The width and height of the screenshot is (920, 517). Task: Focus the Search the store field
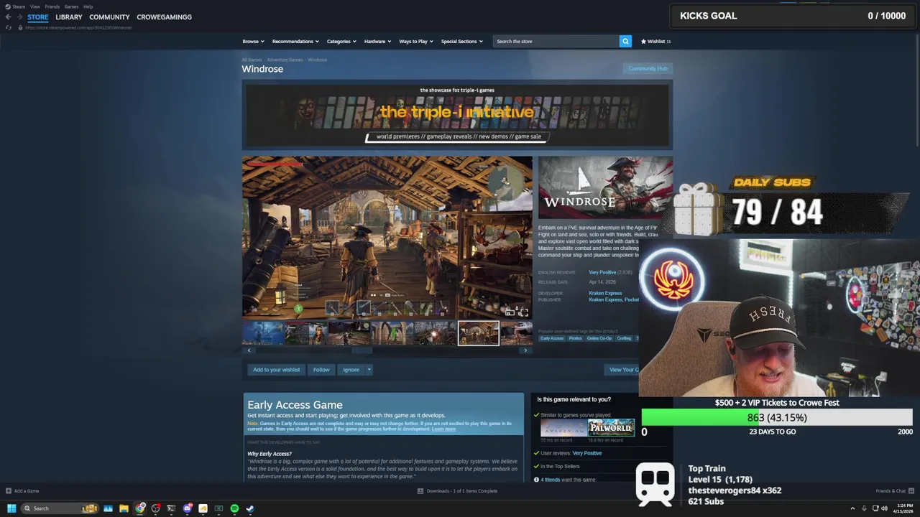(x=556, y=42)
